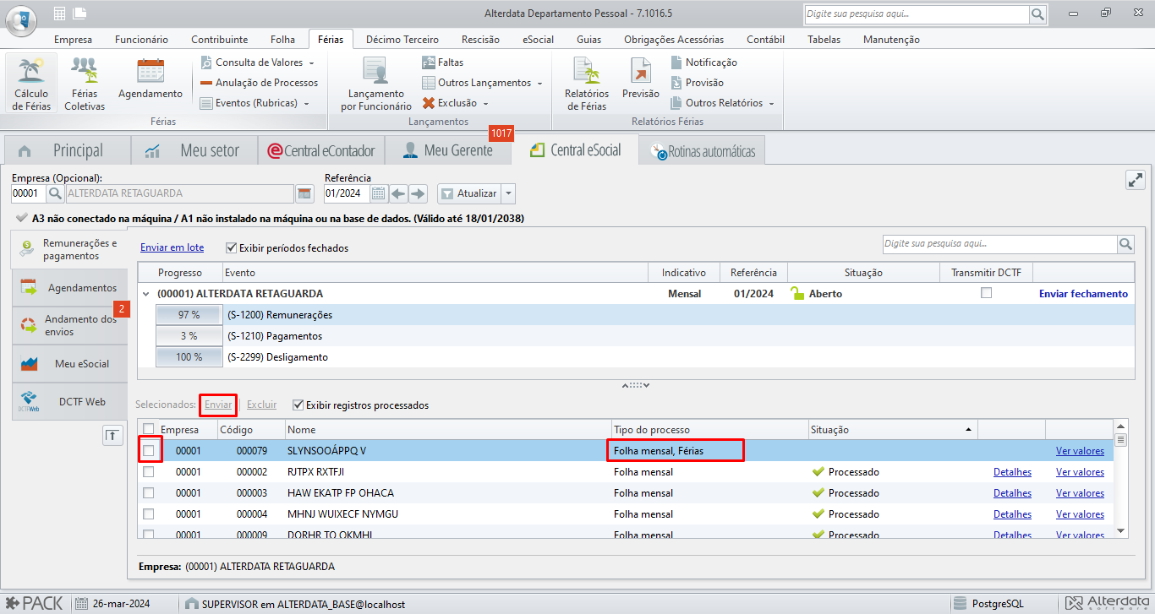The height and width of the screenshot is (614, 1155).
Task: Click Anulação de Processos
Action: (260, 83)
